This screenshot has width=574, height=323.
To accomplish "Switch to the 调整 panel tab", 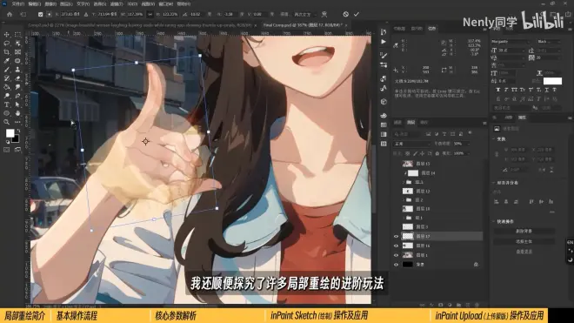I will click(x=509, y=118).
